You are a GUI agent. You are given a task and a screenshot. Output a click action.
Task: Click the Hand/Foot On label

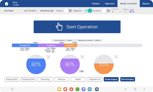point(47,11)
